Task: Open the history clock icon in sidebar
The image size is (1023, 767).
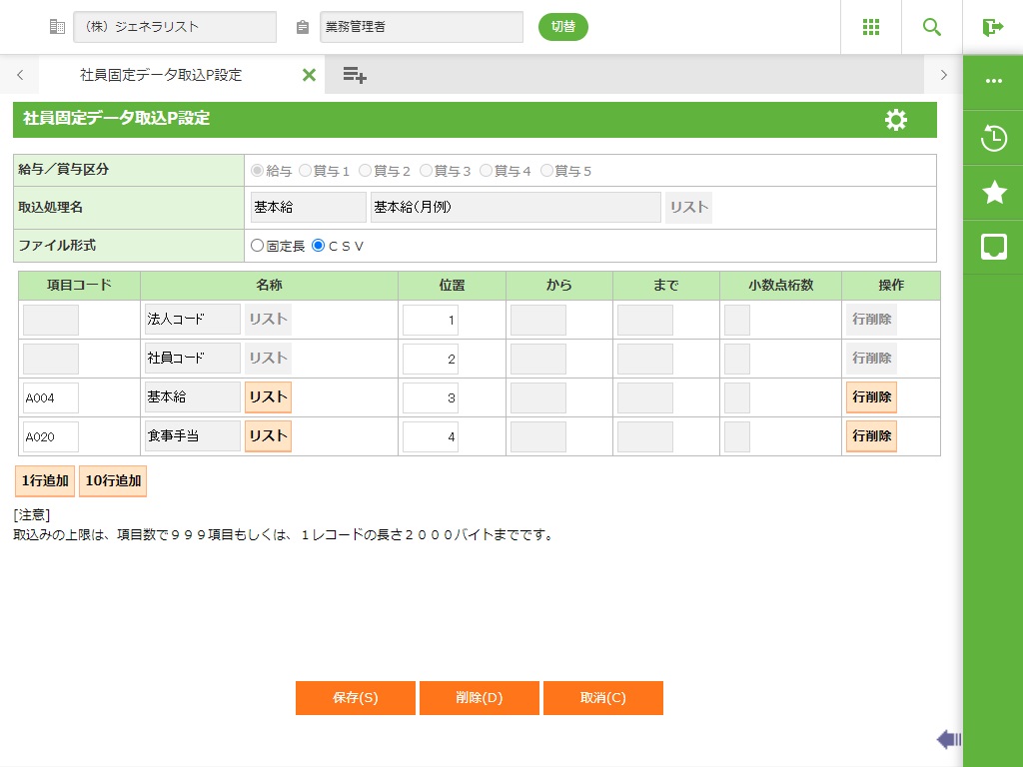Action: (x=993, y=138)
